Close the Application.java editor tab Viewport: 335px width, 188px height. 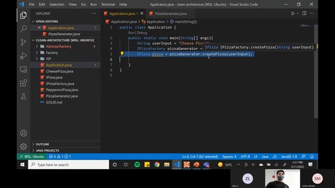(142, 14)
